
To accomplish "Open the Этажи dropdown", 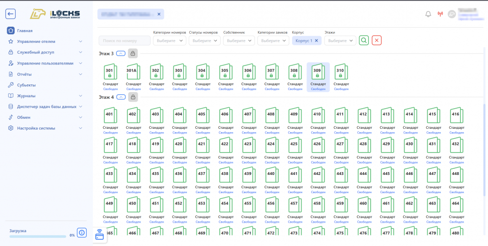I will click(340, 41).
